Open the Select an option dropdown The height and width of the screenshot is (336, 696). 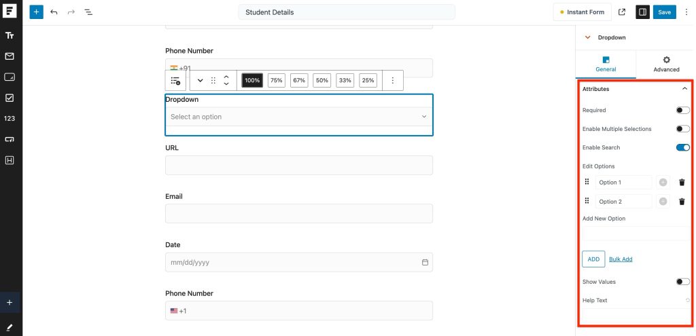(298, 117)
